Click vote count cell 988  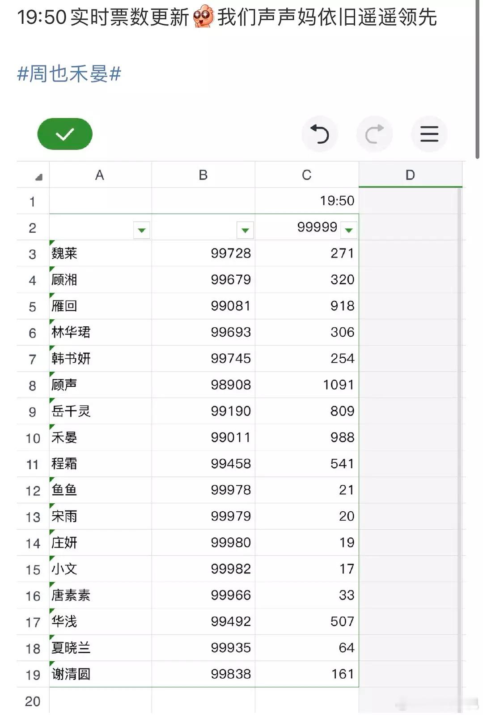[x=307, y=437]
